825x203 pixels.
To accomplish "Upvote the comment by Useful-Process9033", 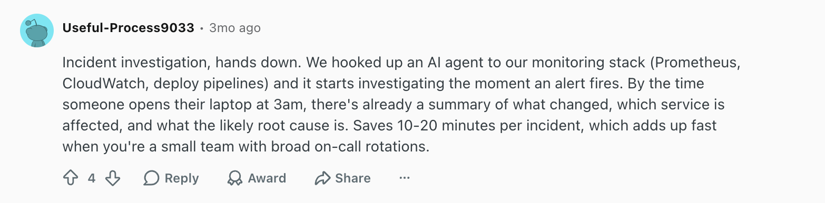I will [70, 178].
